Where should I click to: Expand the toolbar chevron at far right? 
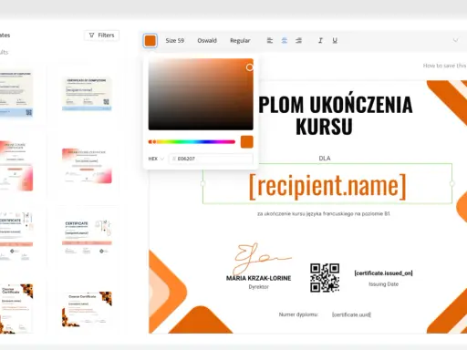pos(455,40)
